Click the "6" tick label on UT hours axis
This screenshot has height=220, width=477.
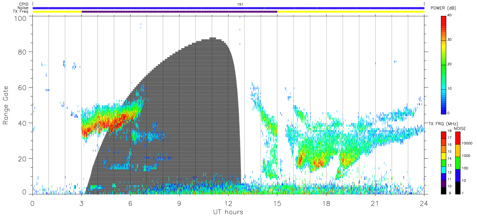131,203
